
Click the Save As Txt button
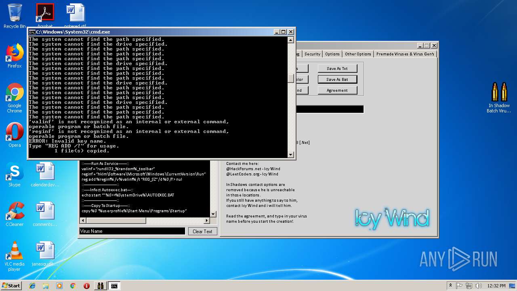337,69
